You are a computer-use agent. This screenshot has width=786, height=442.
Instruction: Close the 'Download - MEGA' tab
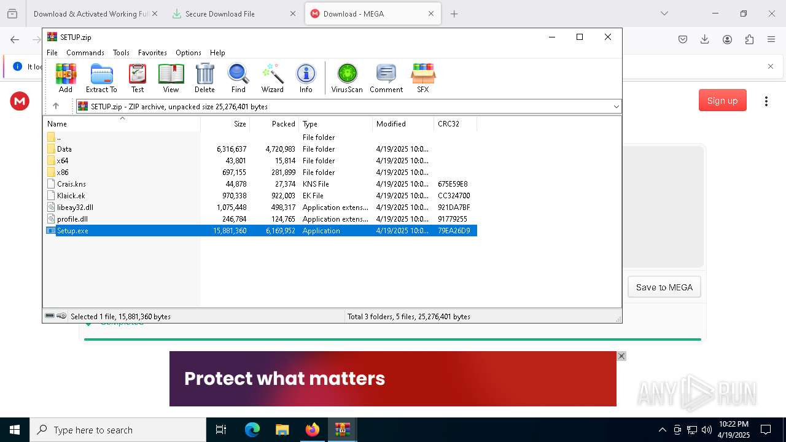431,14
